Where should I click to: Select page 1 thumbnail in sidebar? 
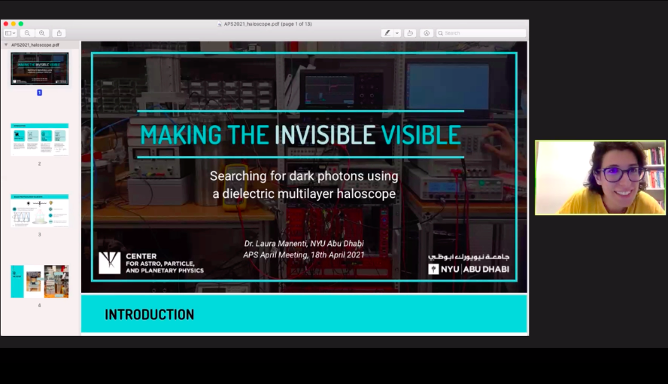pyautogui.click(x=40, y=69)
